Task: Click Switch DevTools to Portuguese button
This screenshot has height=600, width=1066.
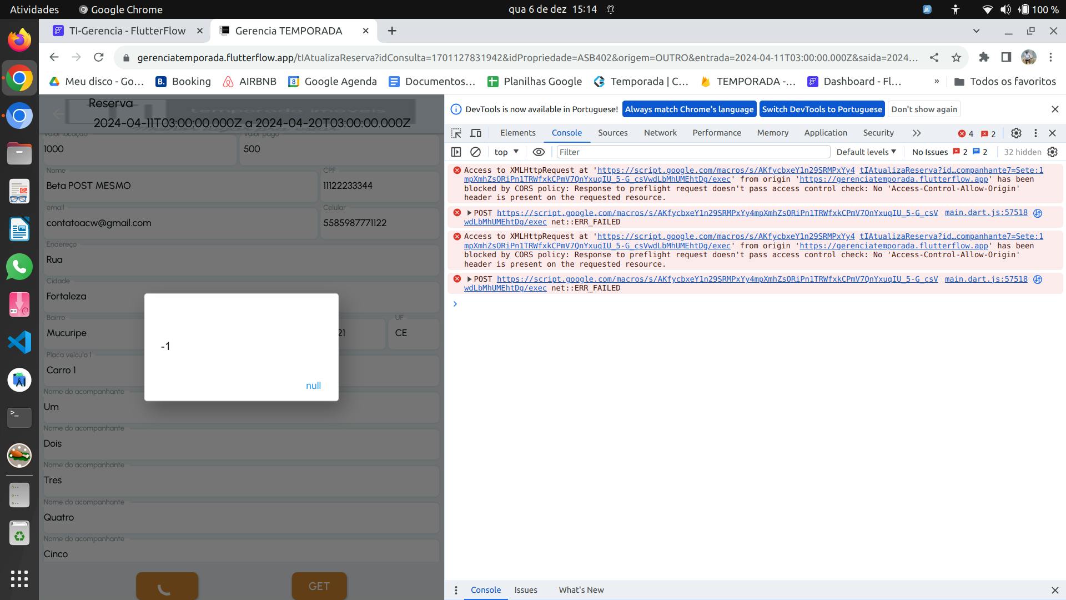Action: 822,109
